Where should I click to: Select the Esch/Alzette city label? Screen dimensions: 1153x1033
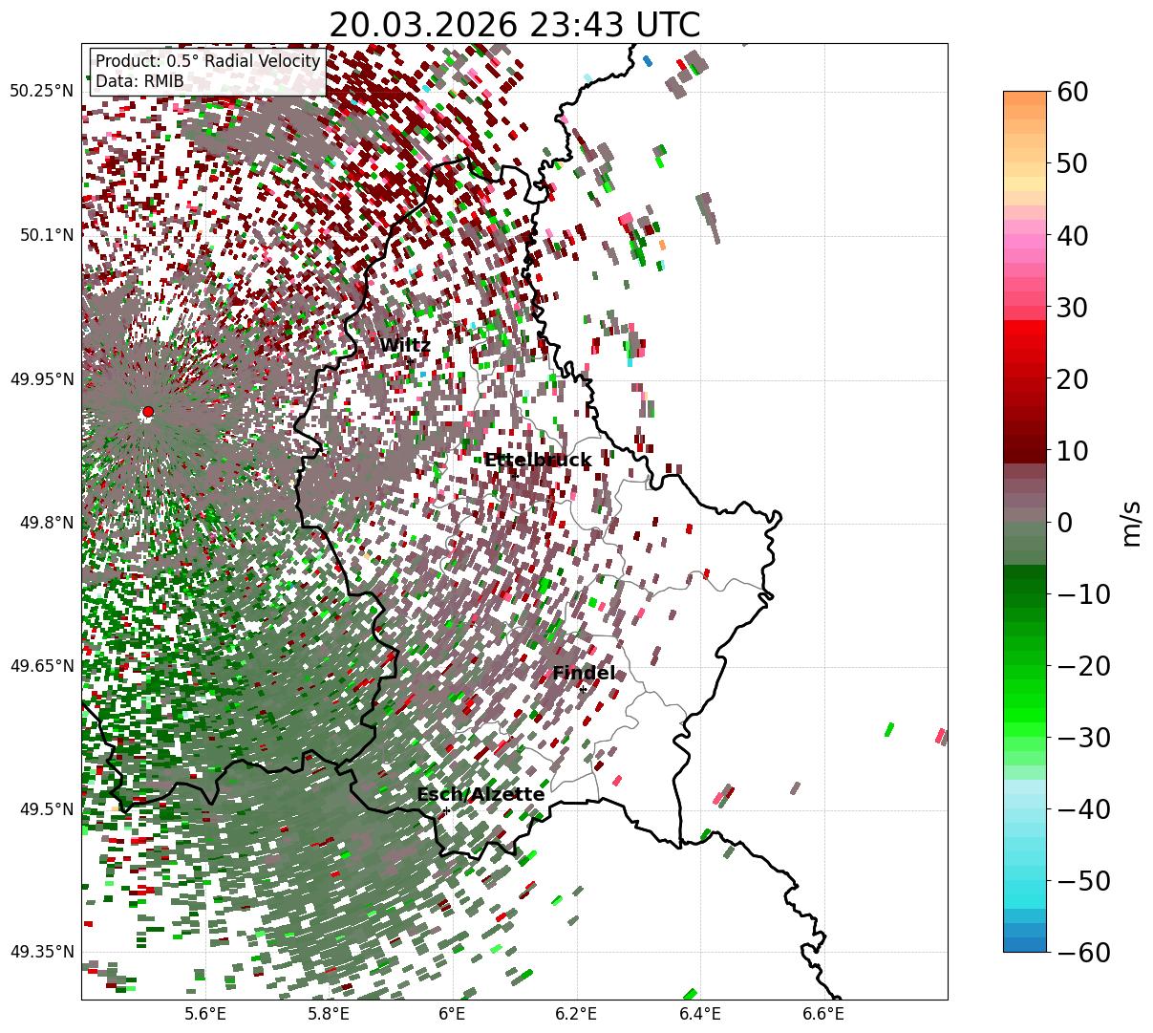480,795
